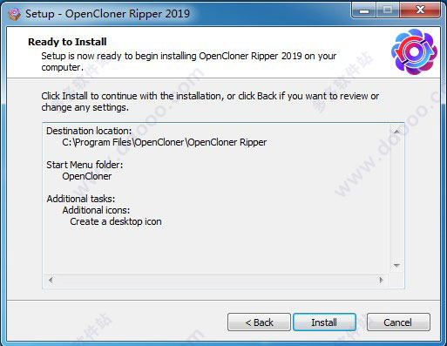Click the horizontal scroll right arrow

click(382, 280)
